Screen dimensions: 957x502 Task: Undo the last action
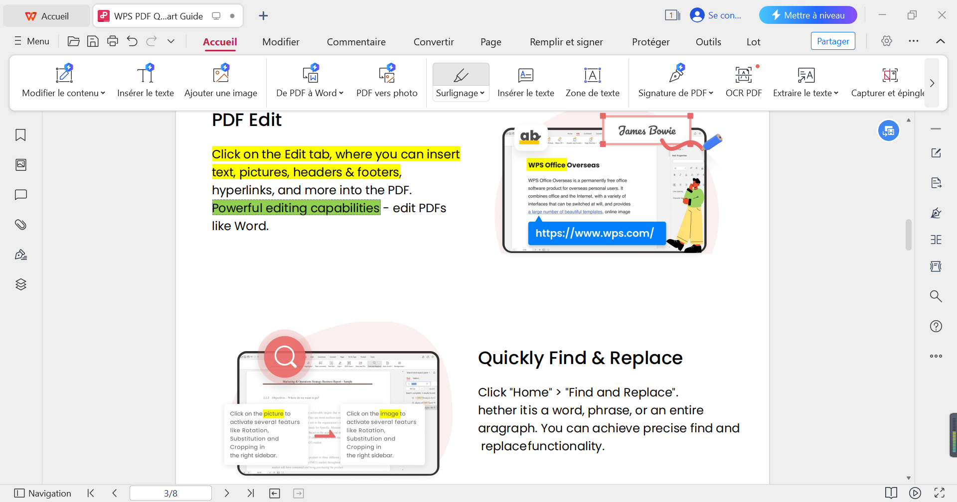point(132,41)
